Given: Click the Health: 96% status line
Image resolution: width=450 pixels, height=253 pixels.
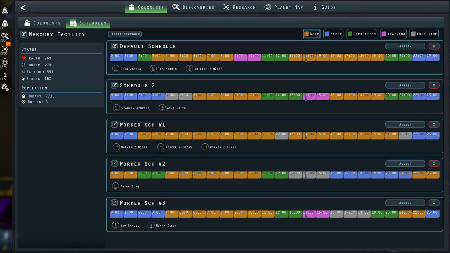Looking at the screenshot, I should click(x=37, y=58).
